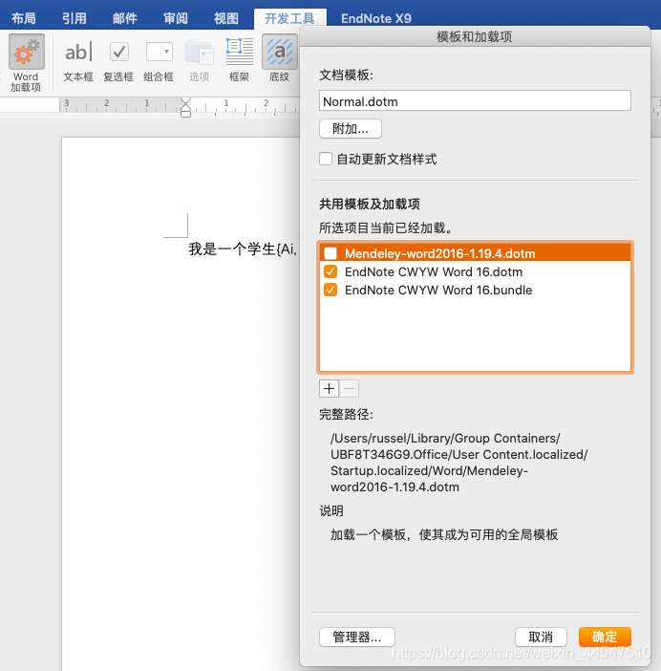Uncheck EndNote CWYW Word 16.dotm
The image size is (661, 671).
330,271
